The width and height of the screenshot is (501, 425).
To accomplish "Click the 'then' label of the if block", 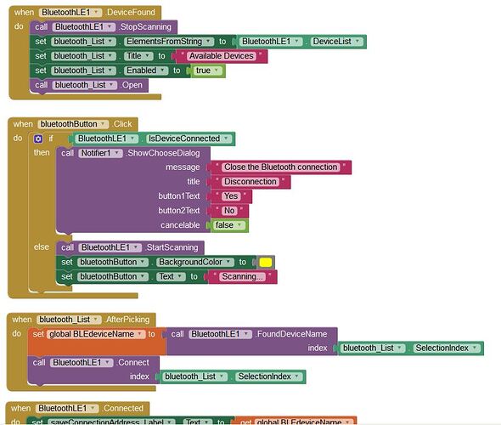I will coord(42,152).
